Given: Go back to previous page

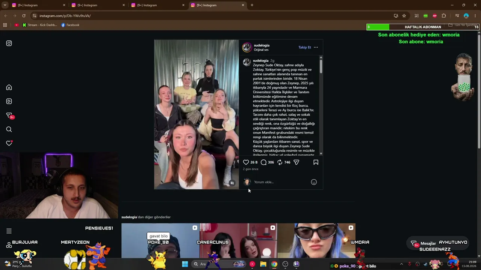Looking at the screenshot, I should point(6,16).
